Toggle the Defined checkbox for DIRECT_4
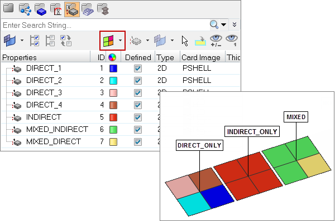This screenshot has height=221, width=335. 138,105
